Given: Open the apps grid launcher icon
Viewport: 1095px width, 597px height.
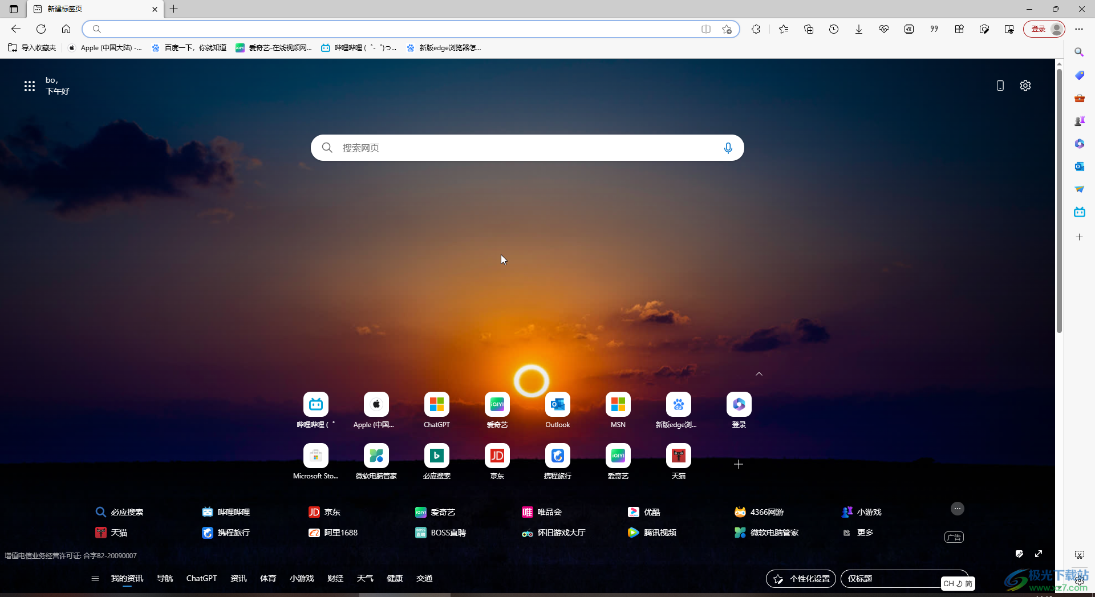Looking at the screenshot, I should 30,86.
